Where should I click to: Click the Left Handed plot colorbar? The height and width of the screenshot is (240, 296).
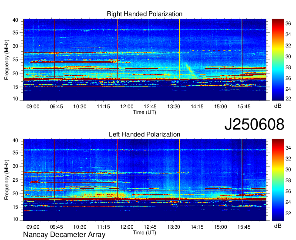tap(278, 180)
